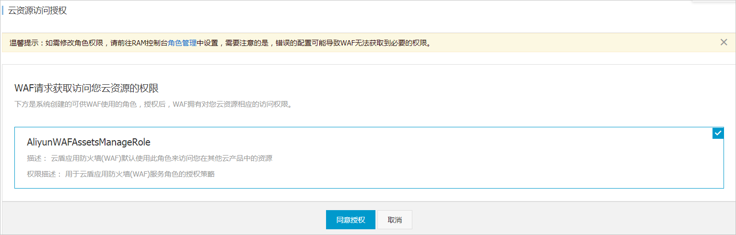Click the 权限描述 line of the role card

(121, 174)
